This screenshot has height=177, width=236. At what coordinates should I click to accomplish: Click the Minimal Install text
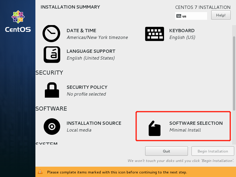[185, 130]
